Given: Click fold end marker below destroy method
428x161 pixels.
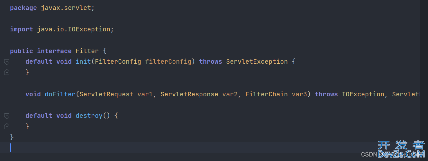Looking at the screenshot, I should pyautogui.click(x=6, y=126).
